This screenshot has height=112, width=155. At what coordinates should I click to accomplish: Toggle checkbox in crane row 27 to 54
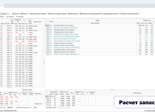48,99
